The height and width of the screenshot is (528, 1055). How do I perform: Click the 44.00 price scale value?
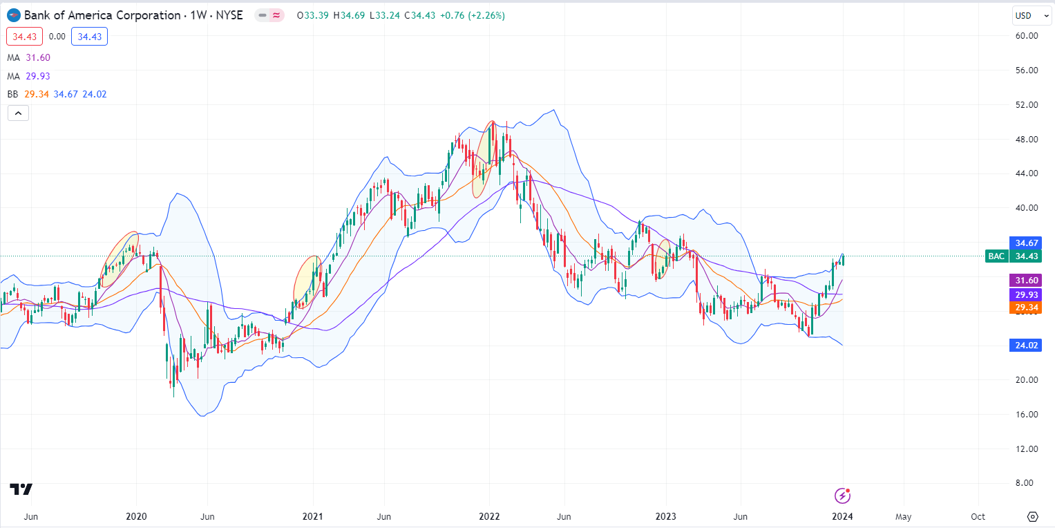1025,173
